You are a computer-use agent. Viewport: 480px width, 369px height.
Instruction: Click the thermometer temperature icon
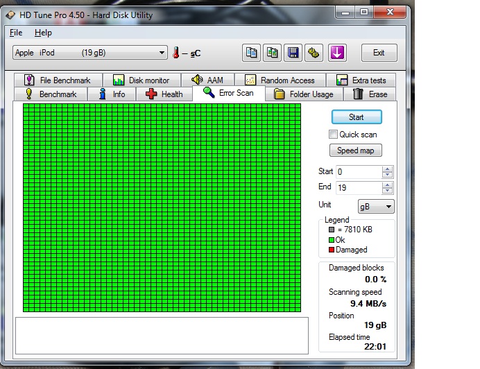[176, 53]
